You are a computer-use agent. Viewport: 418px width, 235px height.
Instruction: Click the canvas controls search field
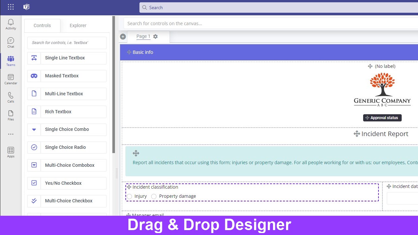coord(271,23)
